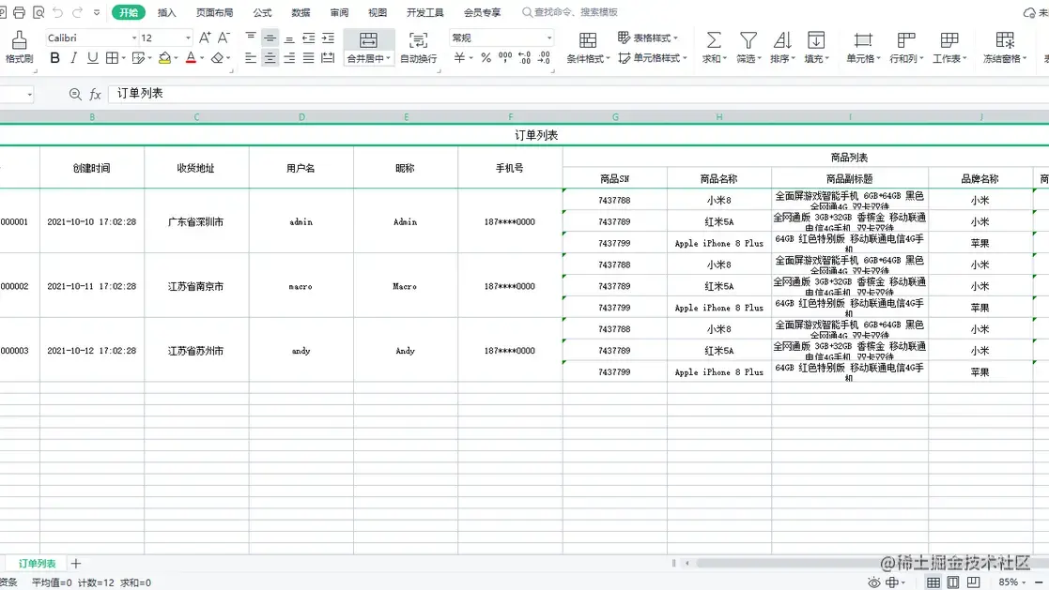This screenshot has width=1049, height=590.
Task: Increase indent icon
Action: 328,38
